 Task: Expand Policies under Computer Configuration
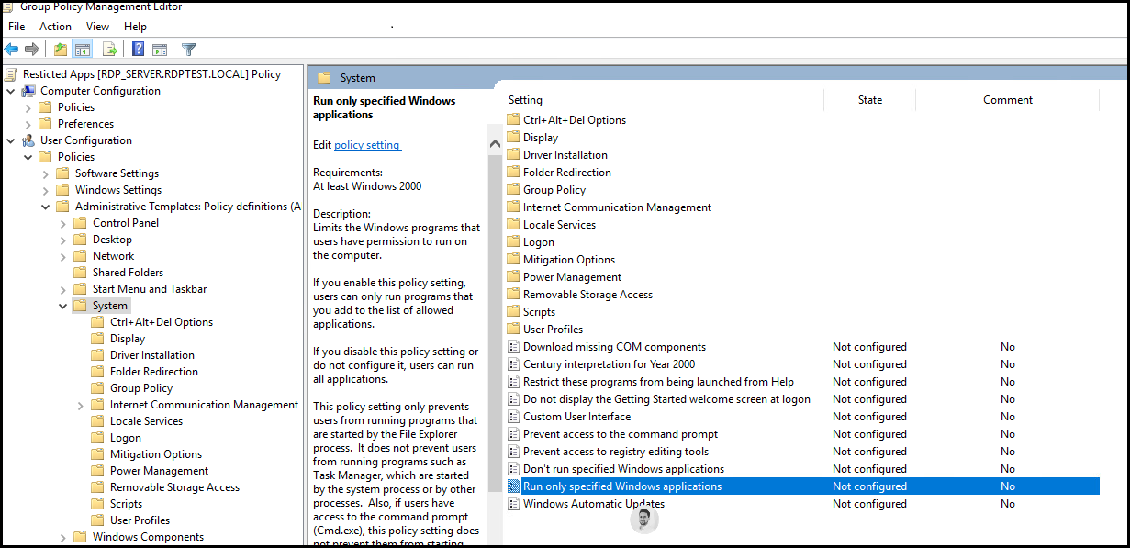28,107
